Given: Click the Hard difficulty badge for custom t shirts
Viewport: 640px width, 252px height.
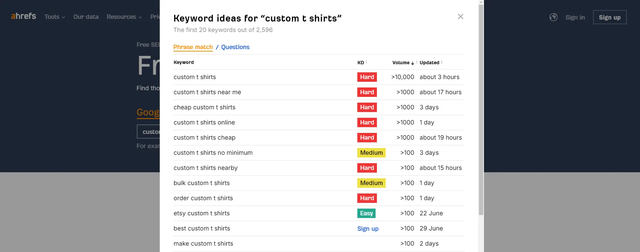Looking at the screenshot, I should click(367, 77).
